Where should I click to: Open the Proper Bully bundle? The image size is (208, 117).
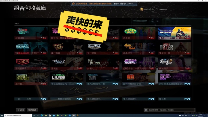[67, 48]
